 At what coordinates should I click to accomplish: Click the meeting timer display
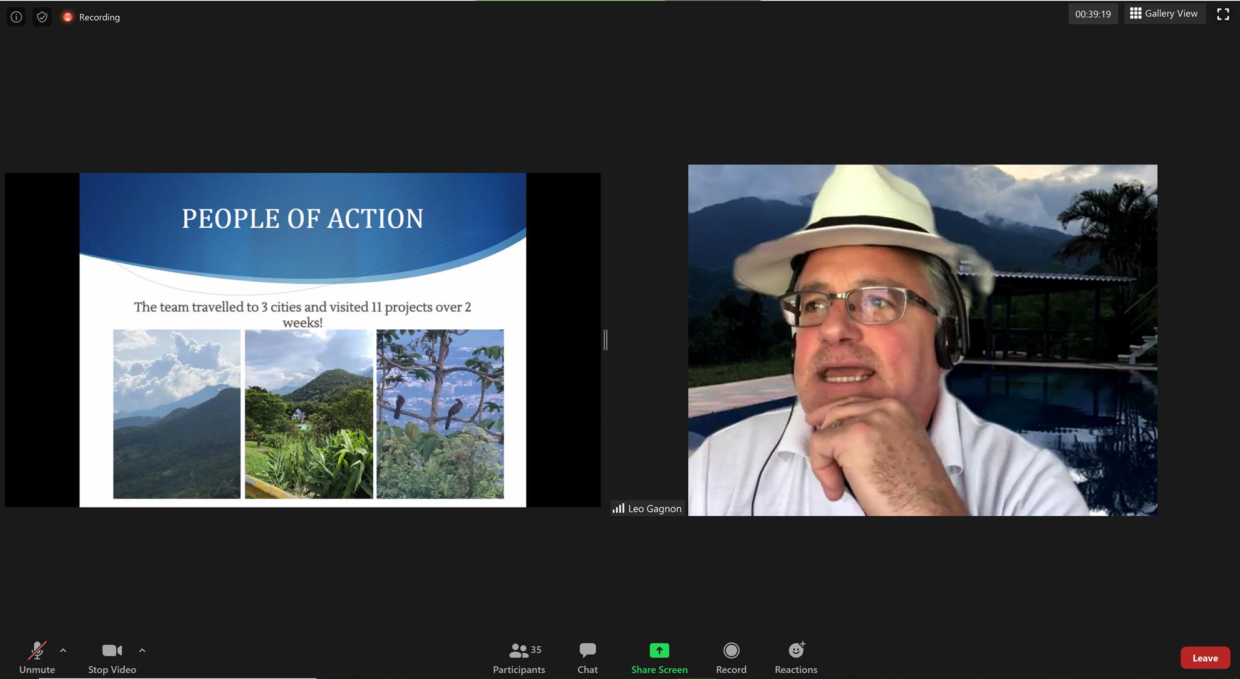(1092, 14)
